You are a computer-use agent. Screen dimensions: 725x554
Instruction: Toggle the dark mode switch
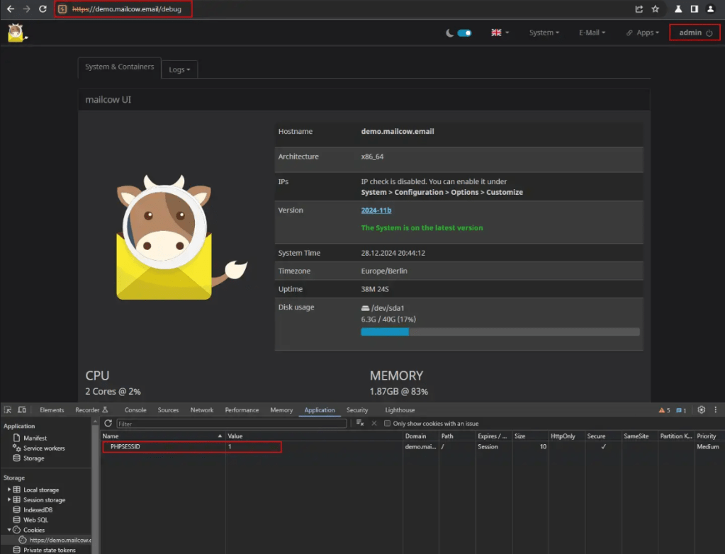pos(464,33)
